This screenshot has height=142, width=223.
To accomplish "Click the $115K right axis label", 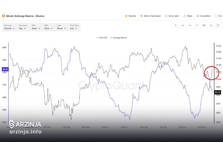I will click(x=219, y=58).
